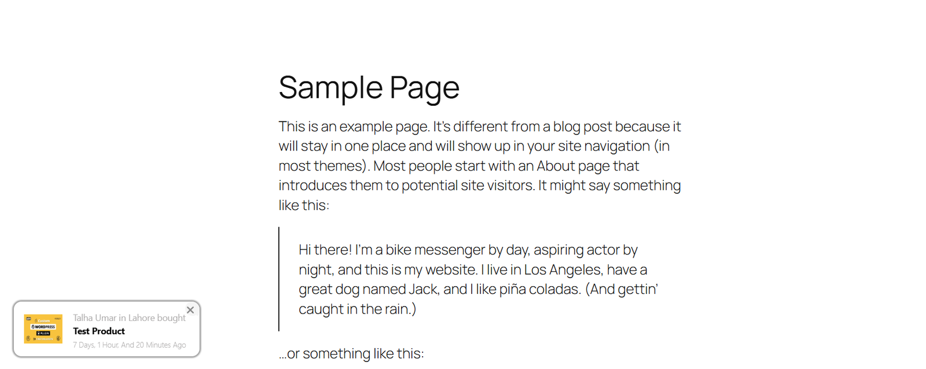Screen dimensions: 926x369
Task: Close the purchase notification popup
Action: click(190, 310)
